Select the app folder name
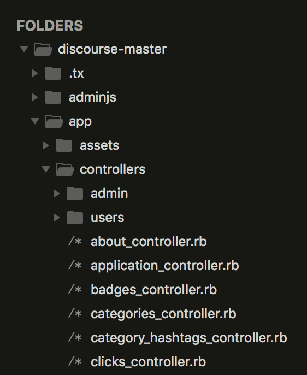The width and height of the screenshot is (307, 375). [80, 122]
